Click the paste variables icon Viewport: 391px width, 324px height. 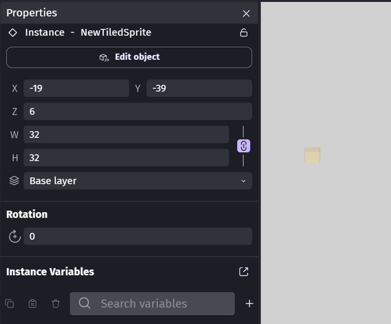[33, 304]
